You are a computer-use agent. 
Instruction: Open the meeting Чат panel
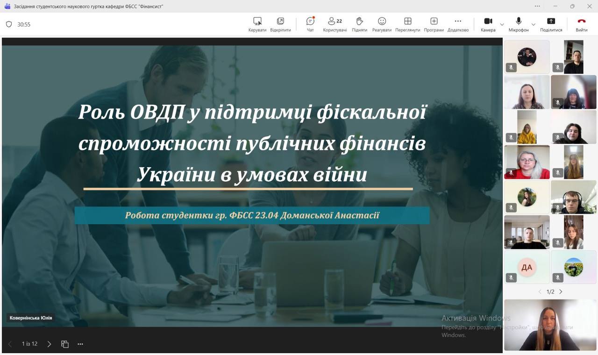pyautogui.click(x=310, y=24)
